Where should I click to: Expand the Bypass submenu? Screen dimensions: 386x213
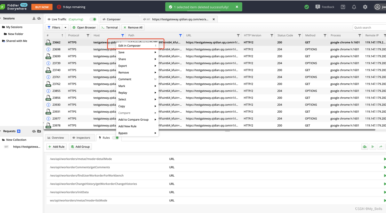(137, 133)
